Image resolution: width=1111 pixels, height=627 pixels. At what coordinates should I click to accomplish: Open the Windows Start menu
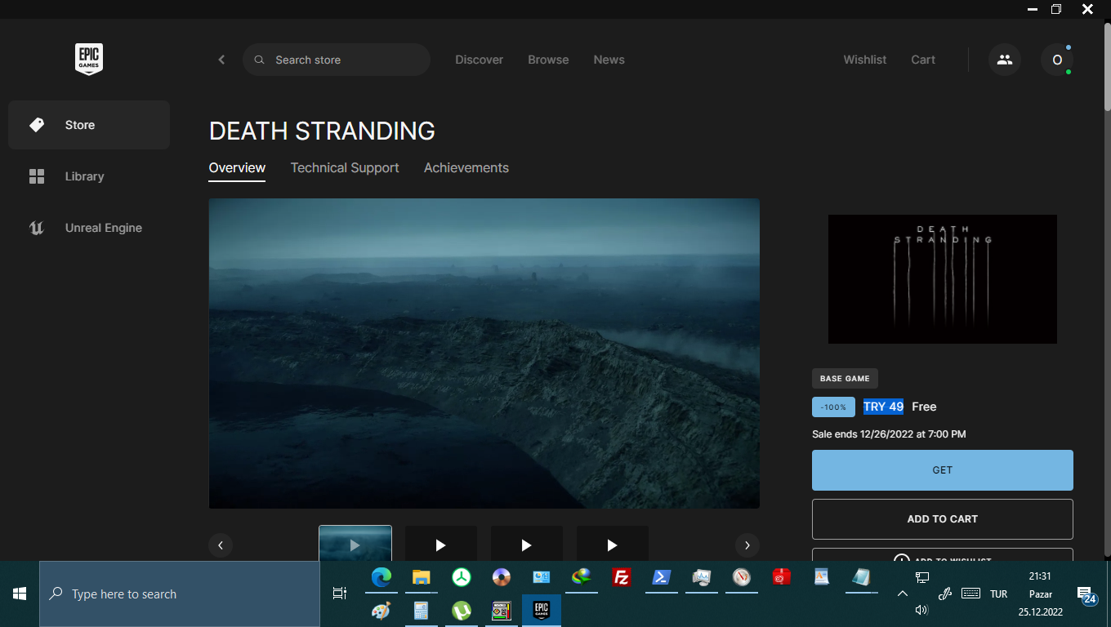click(x=20, y=594)
